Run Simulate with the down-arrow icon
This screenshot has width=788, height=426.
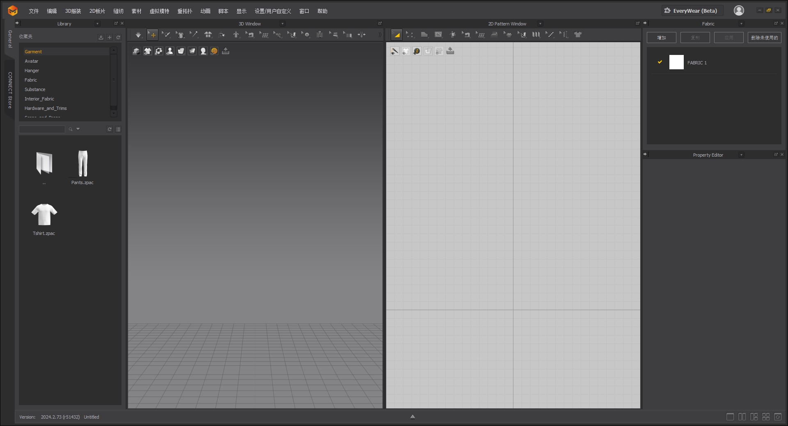(138, 34)
